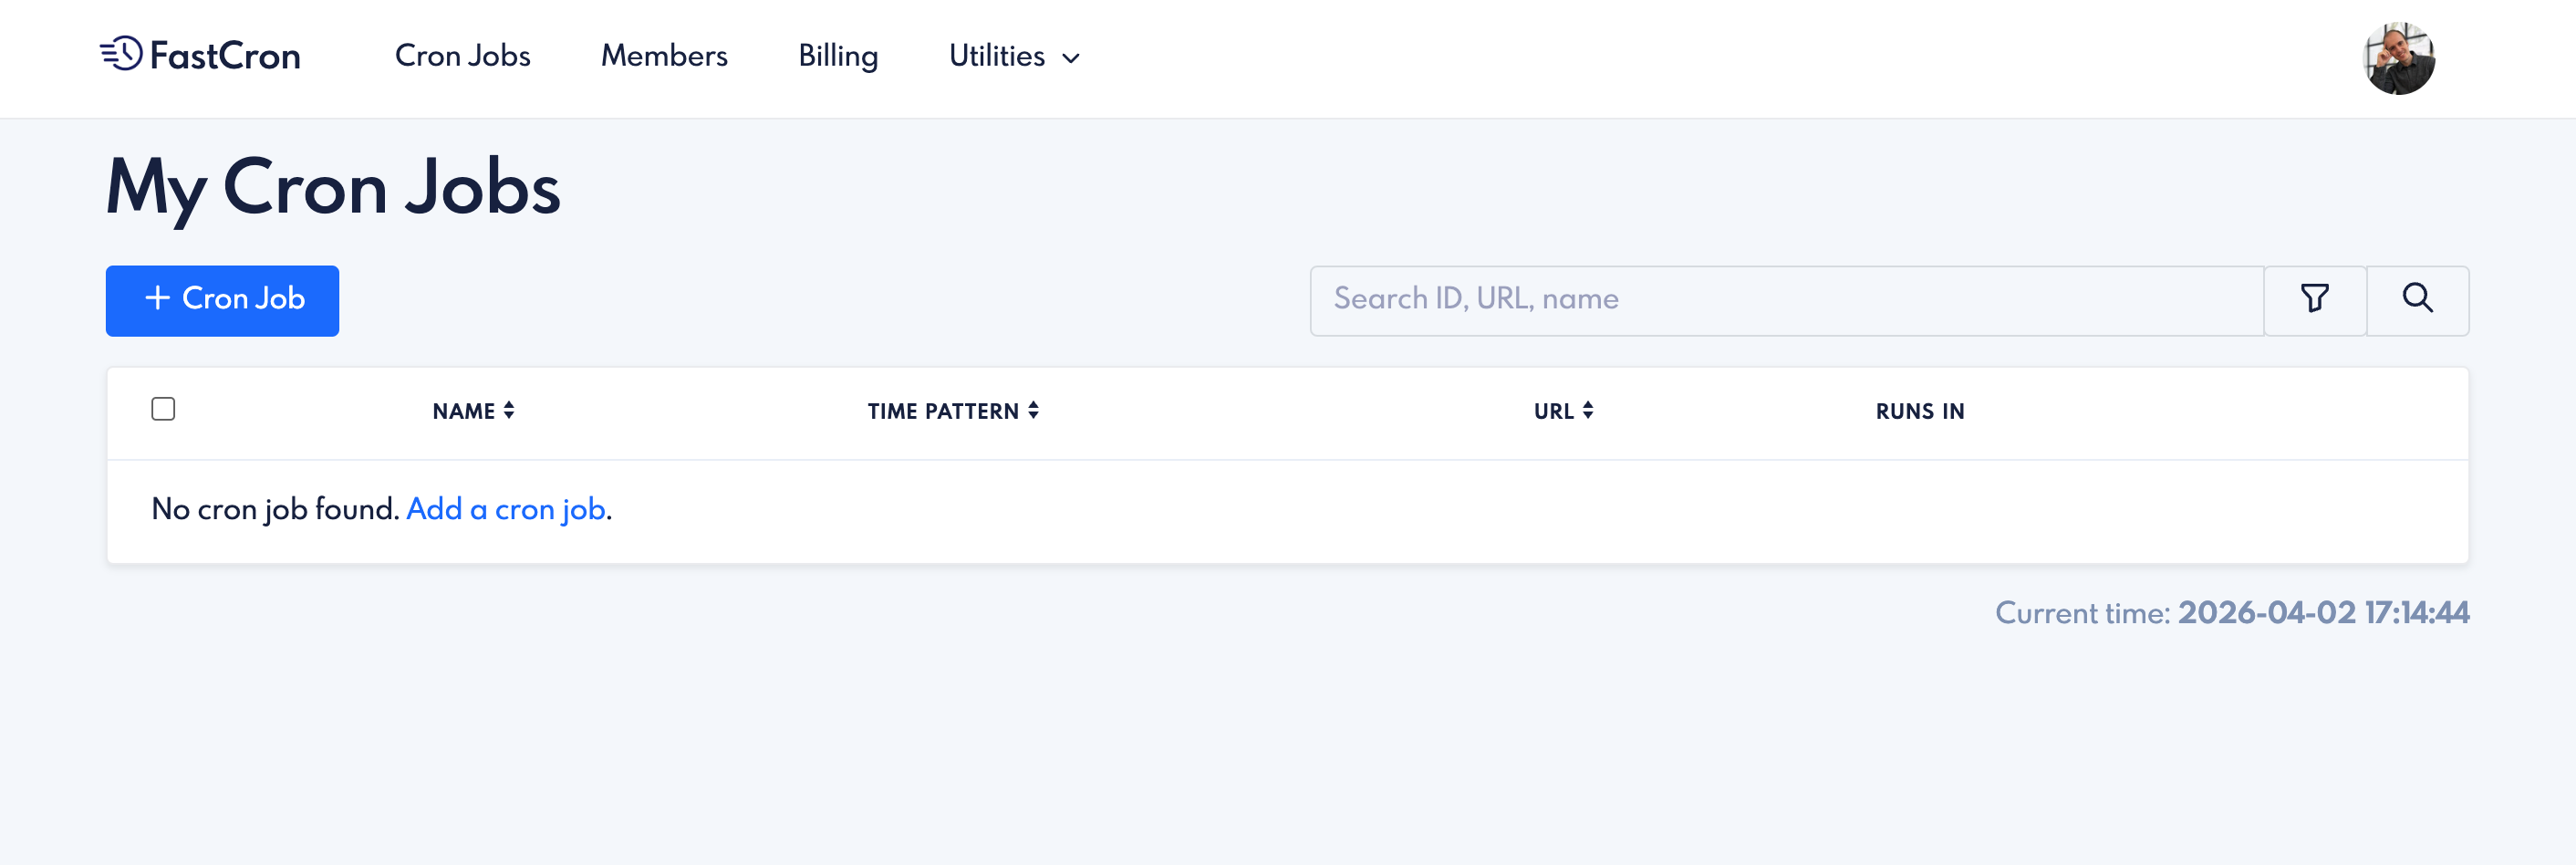Open the user profile avatar
The width and height of the screenshot is (2576, 865).
[2399, 58]
